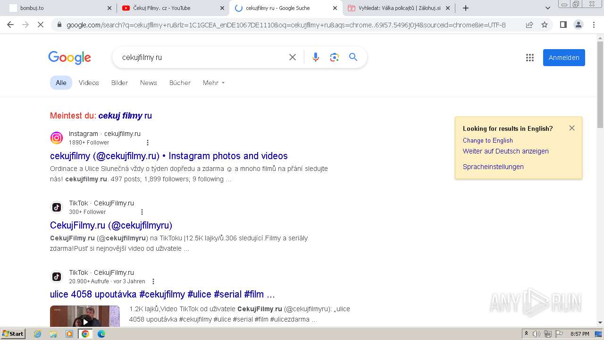
Task: Go back in browser history
Action: click(10, 25)
